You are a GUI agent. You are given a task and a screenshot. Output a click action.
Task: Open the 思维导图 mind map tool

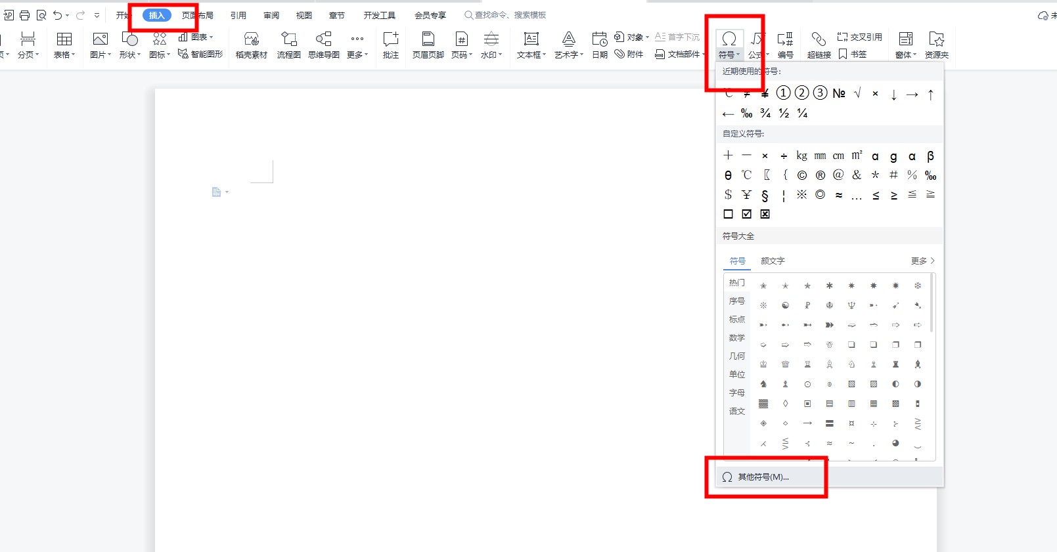coord(323,39)
